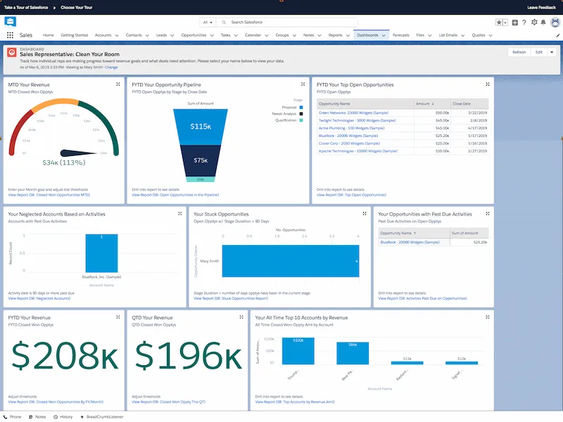This screenshot has width=563, height=422.
Task: Click the edit pencil icon below the navigation bar
Action: pos(557,34)
